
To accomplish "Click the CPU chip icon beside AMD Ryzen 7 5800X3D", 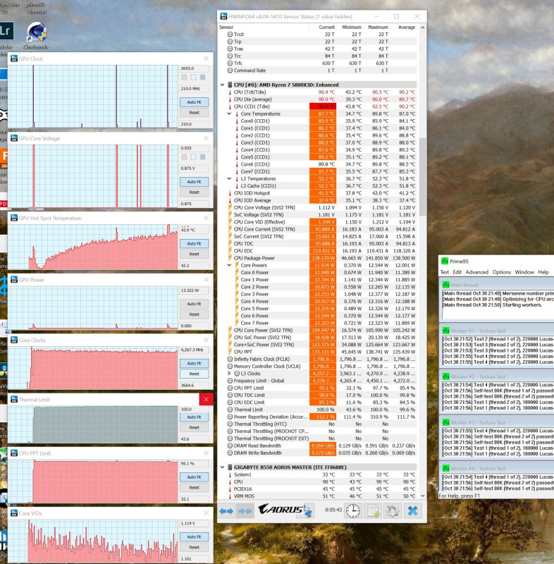I will pyautogui.click(x=230, y=85).
